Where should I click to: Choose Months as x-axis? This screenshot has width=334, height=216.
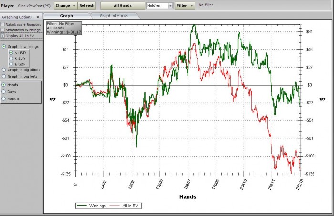(x=4, y=98)
